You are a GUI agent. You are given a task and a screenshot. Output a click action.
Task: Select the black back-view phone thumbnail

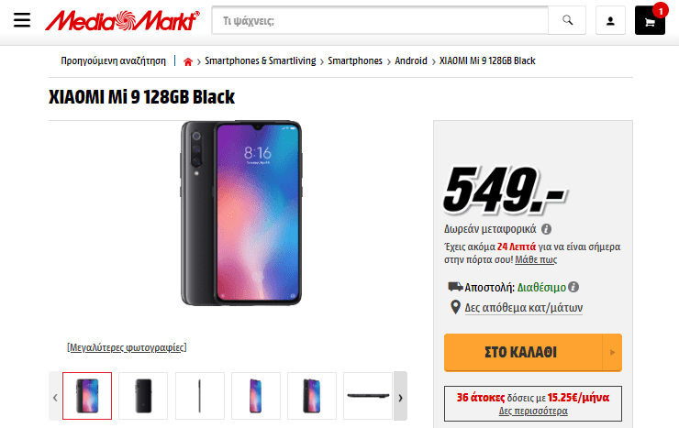click(143, 396)
